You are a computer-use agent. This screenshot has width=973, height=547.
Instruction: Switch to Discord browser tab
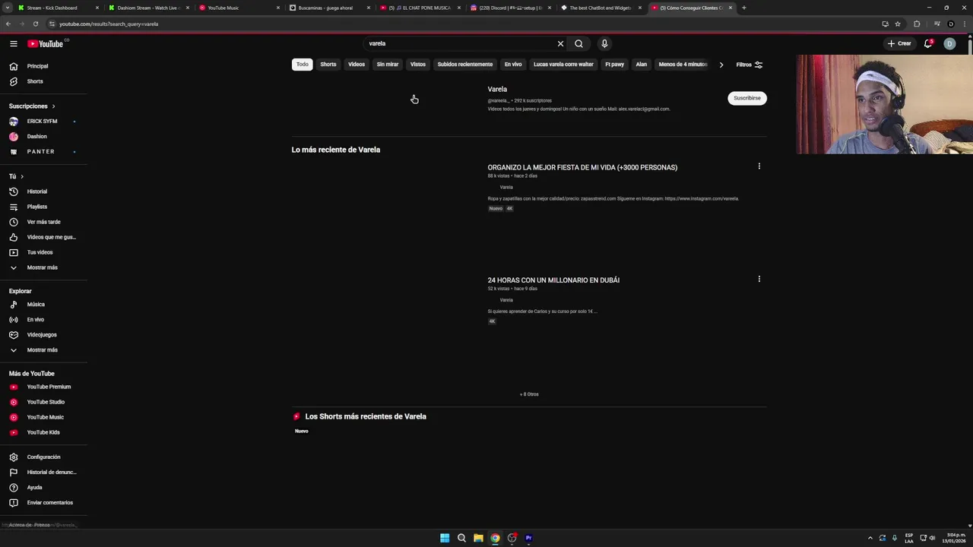coord(510,8)
